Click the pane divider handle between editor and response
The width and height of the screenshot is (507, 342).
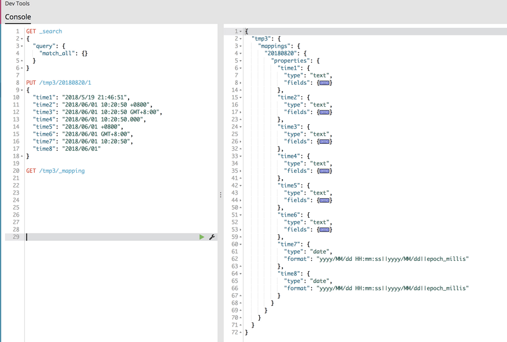pos(221,195)
